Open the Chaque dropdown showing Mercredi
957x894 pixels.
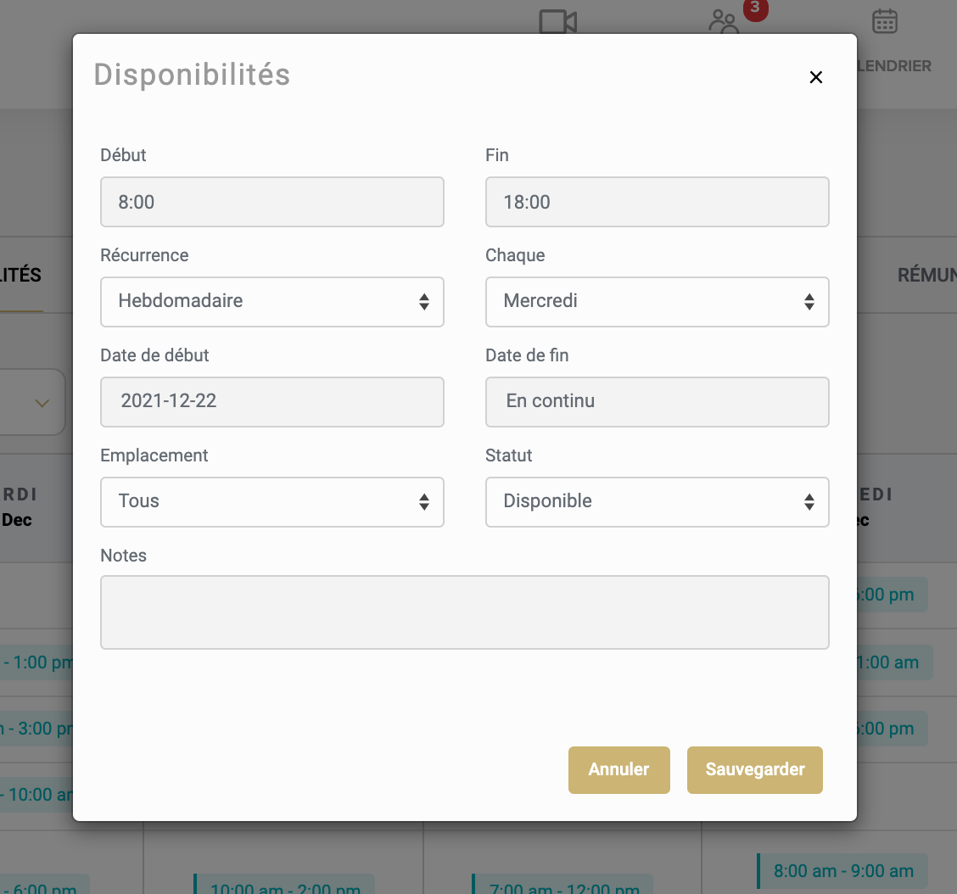point(657,301)
